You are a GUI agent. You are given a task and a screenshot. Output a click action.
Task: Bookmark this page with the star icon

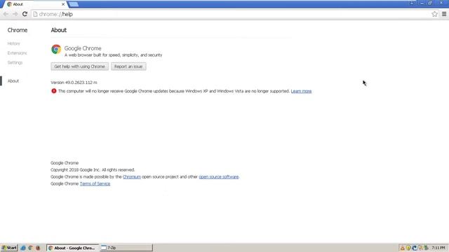tap(434, 14)
